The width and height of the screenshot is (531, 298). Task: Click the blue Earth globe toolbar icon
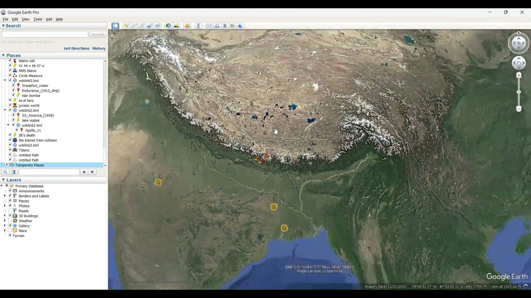click(240, 26)
